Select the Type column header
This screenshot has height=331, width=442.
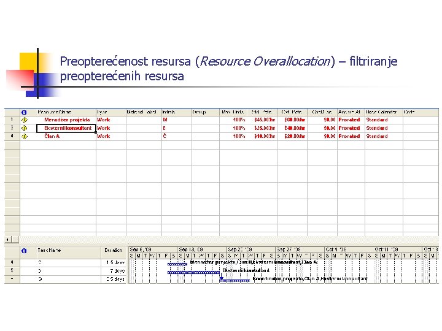pyautogui.click(x=111, y=112)
